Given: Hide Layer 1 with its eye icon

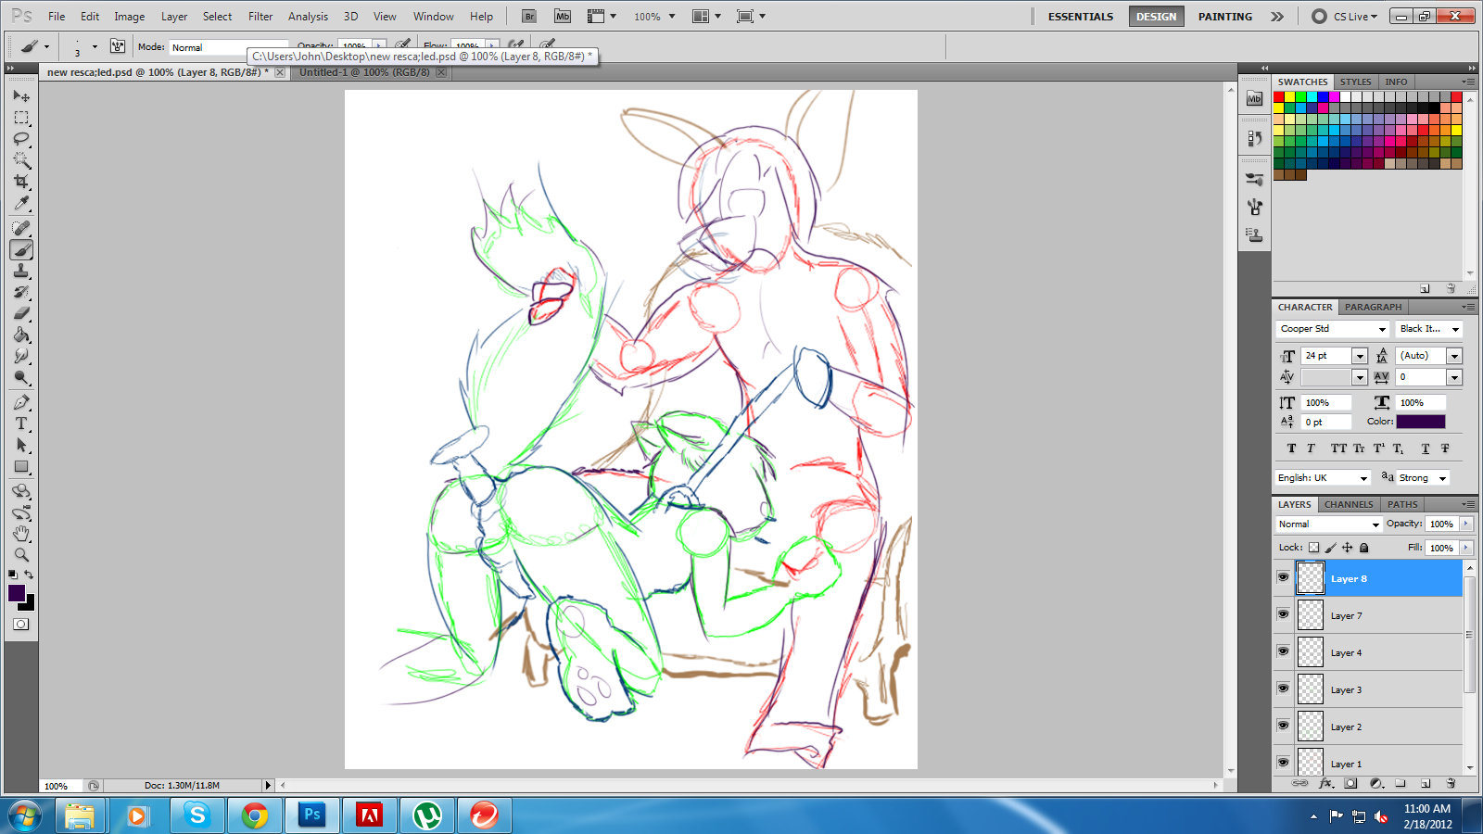Looking at the screenshot, I should [1283, 763].
